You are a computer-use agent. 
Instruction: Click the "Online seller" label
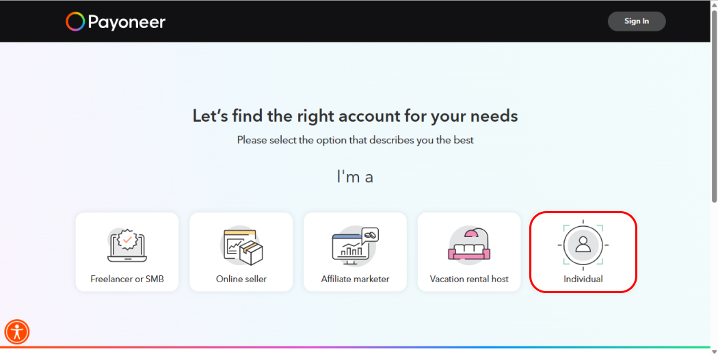(241, 279)
